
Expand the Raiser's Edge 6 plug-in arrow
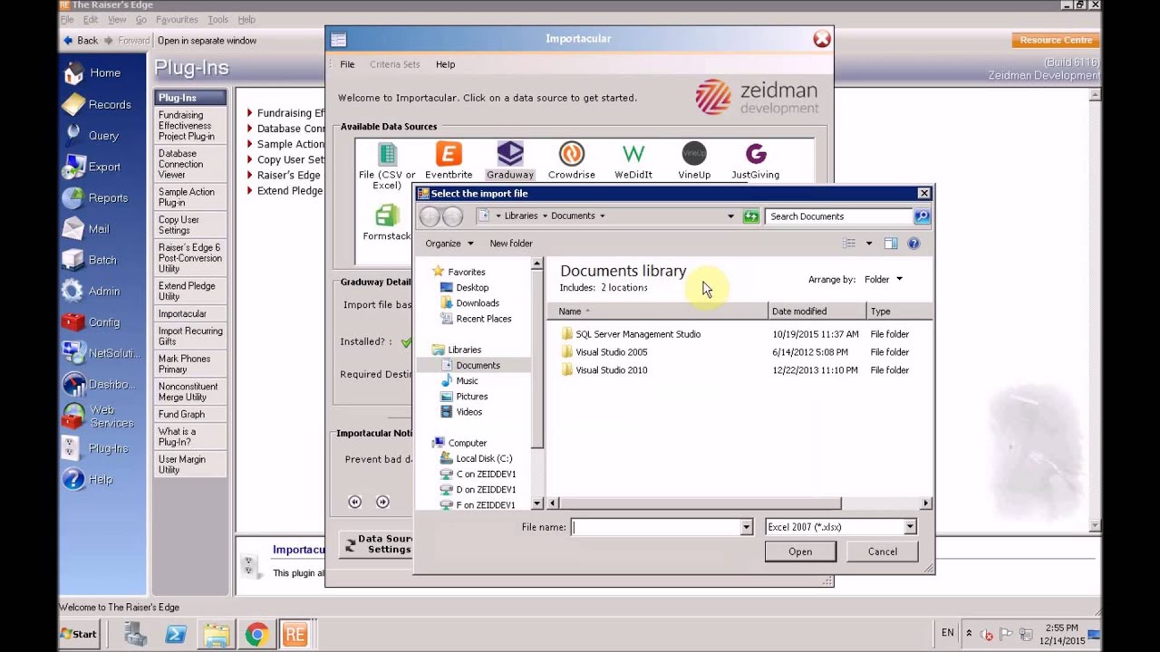point(250,175)
